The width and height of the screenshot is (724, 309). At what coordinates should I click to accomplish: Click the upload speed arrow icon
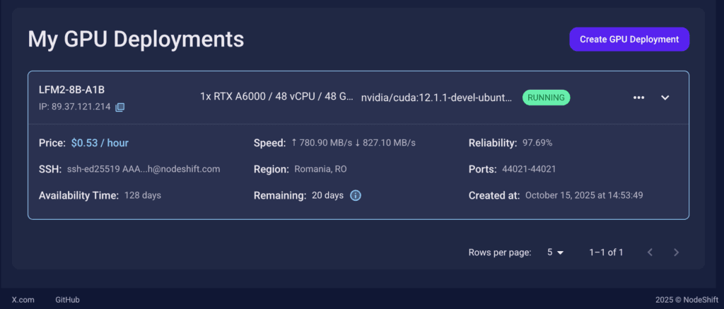[x=293, y=143]
